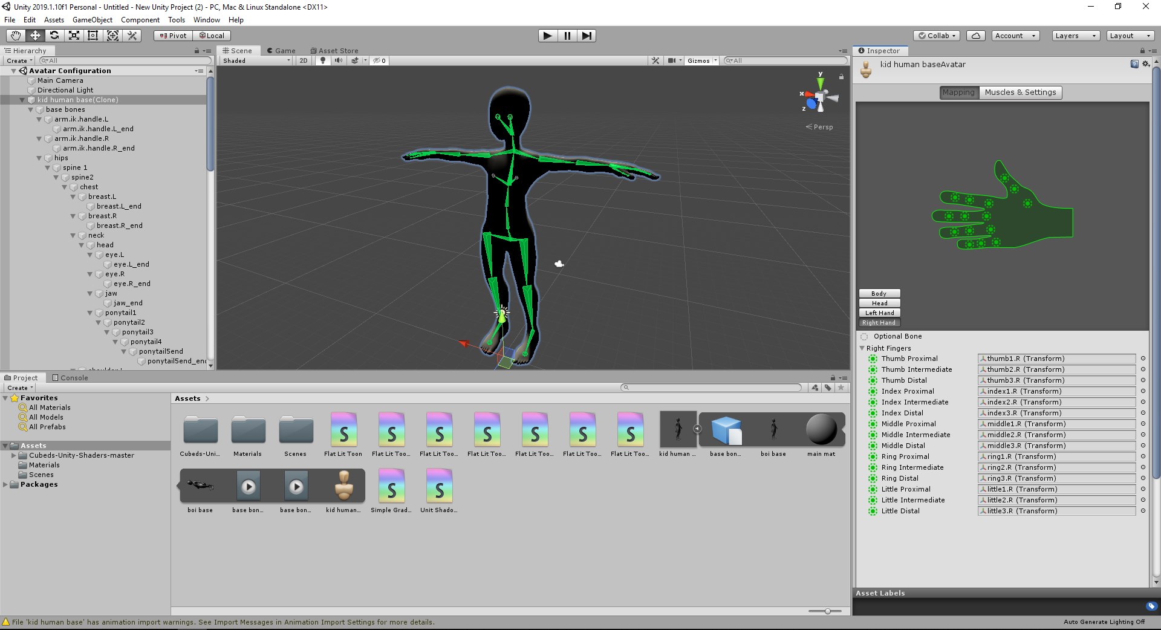Open the Gizmos dropdown
The height and width of the screenshot is (630, 1161).
click(701, 60)
